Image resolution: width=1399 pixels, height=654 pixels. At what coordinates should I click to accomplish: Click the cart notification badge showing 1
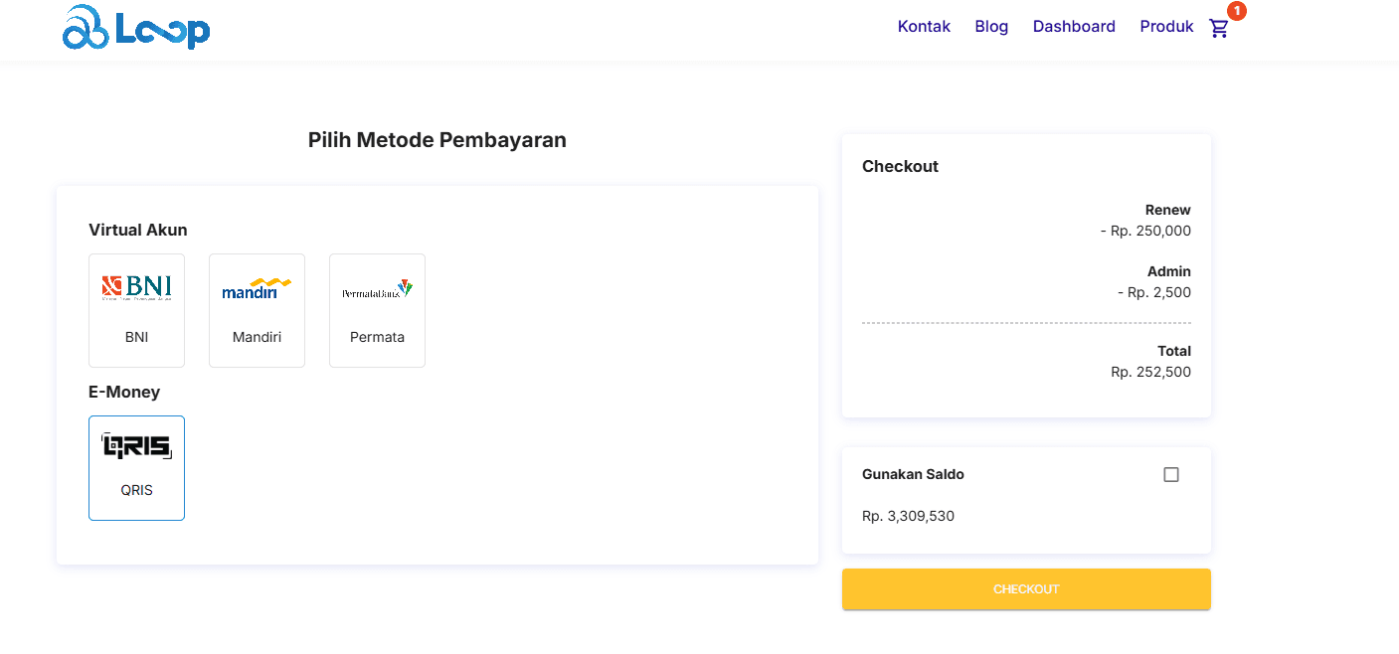1235,12
